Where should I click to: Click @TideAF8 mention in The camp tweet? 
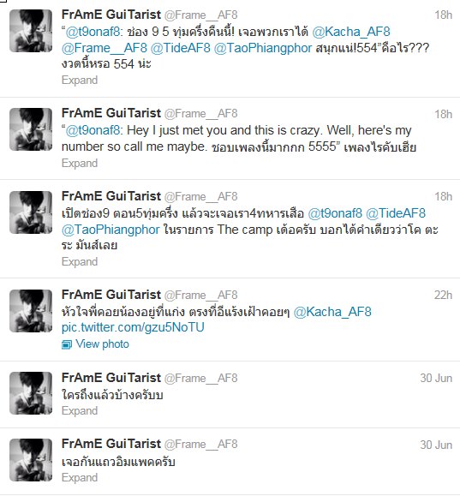396,213
